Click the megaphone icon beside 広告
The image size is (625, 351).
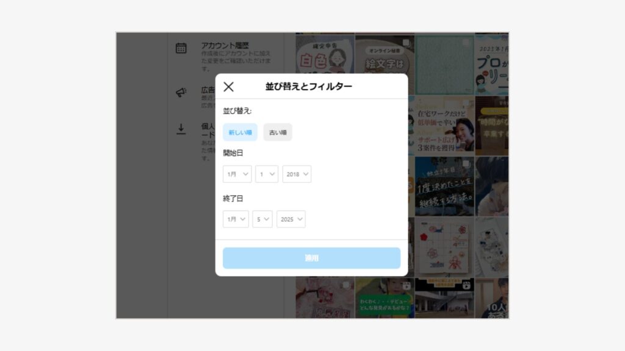point(181,91)
